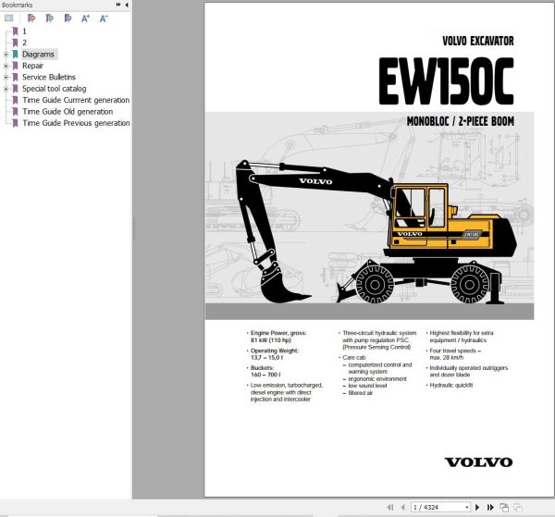Click the double-arrow icon in Bookmarks header

(118, 5)
